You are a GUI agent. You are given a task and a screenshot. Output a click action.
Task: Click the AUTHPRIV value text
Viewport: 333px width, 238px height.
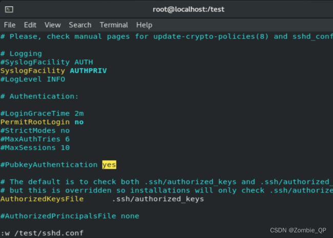[x=88, y=70]
